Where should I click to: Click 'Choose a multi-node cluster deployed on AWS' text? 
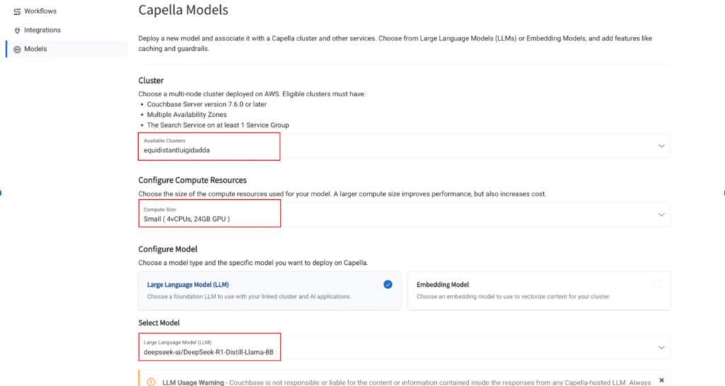(x=251, y=93)
